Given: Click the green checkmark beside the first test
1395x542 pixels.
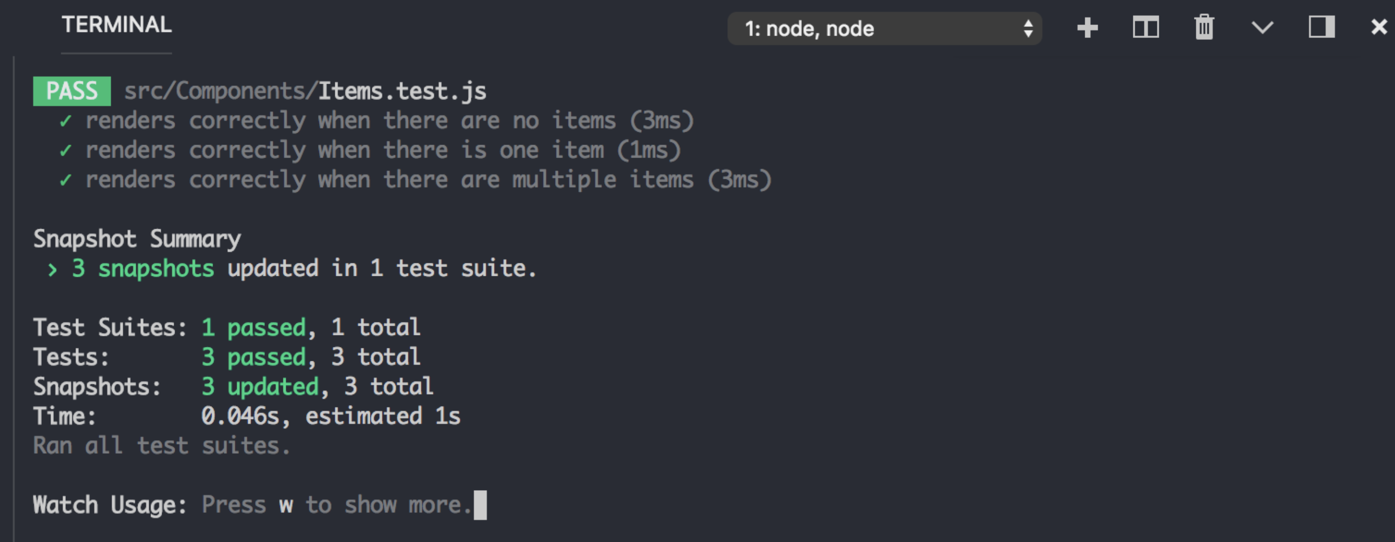Looking at the screenshot, I should (x=66, y=120).
